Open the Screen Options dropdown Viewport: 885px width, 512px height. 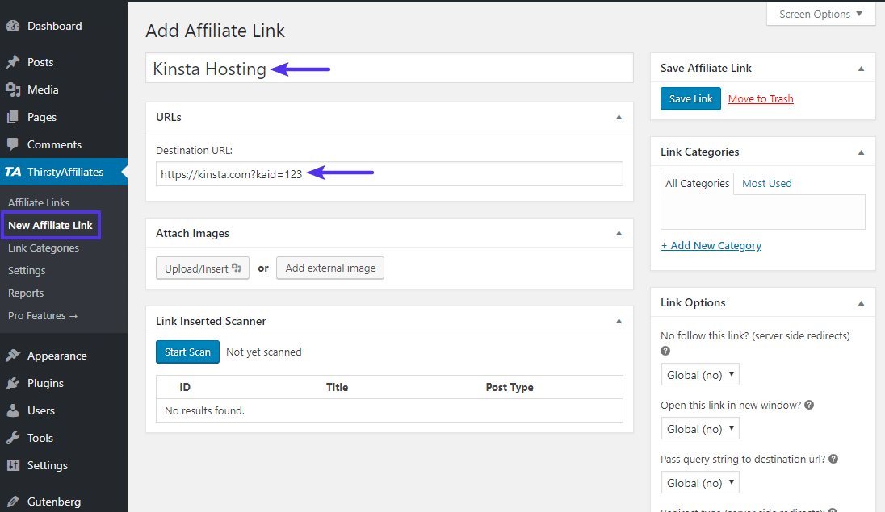click(x=820, y=14)
